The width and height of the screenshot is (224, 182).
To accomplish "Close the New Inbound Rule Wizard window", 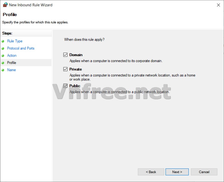I will click(218, 5).
